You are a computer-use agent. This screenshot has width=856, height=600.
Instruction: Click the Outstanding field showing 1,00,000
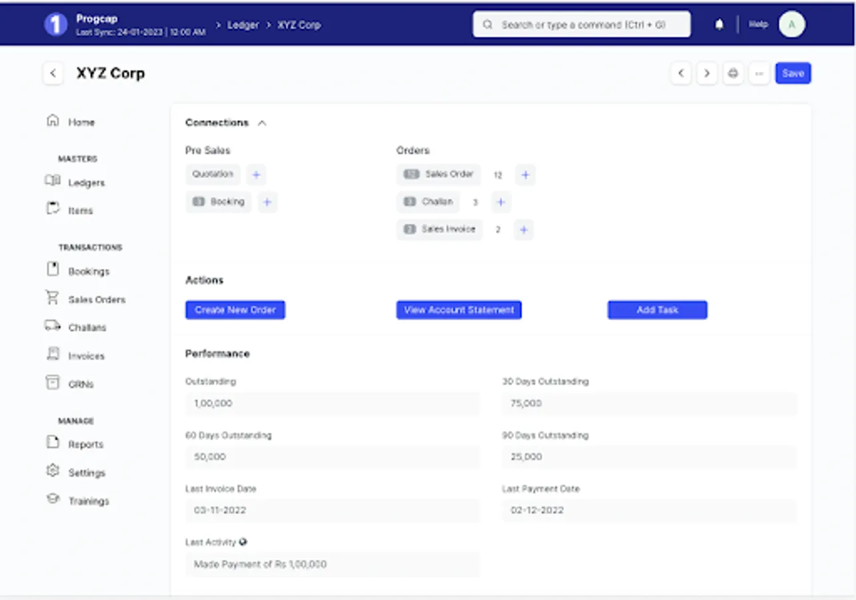coord(332,403)
